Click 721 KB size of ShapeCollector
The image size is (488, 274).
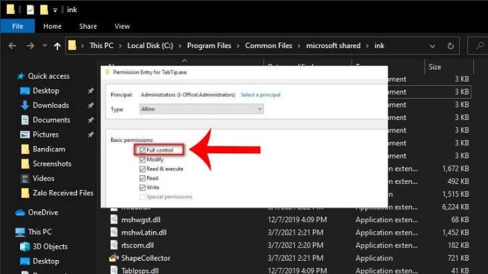click(458, 258)
